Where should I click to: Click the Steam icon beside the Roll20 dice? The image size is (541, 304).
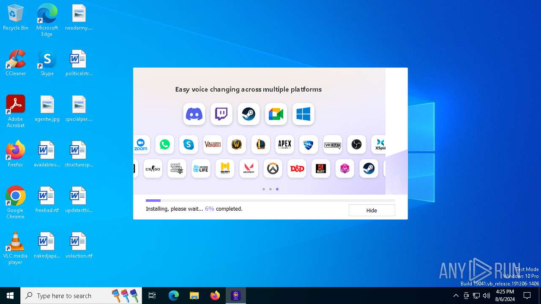tap(369, 169)
